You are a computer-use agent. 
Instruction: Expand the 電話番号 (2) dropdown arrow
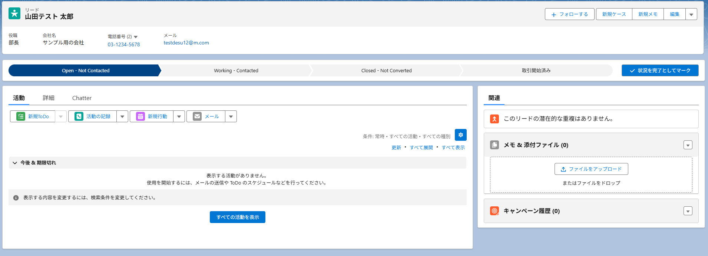[136, 37]
